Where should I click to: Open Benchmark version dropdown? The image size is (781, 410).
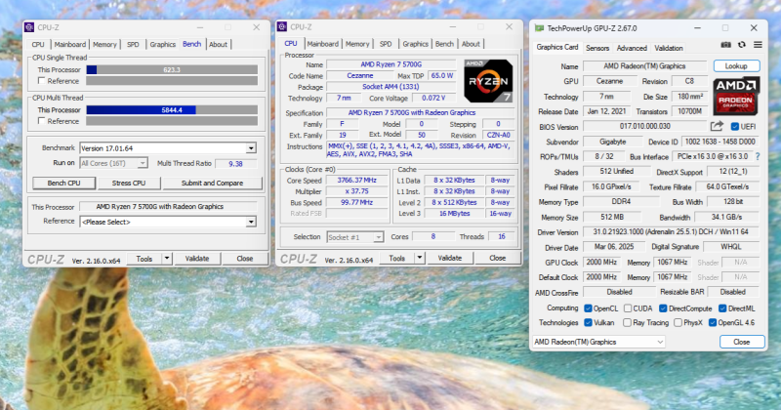(251, 148)
